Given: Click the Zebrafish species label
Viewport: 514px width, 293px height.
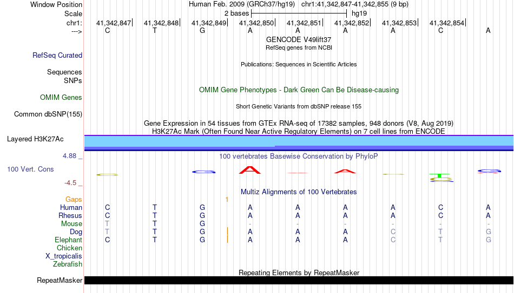Looking at the screenshot, I should click(68, 264).
